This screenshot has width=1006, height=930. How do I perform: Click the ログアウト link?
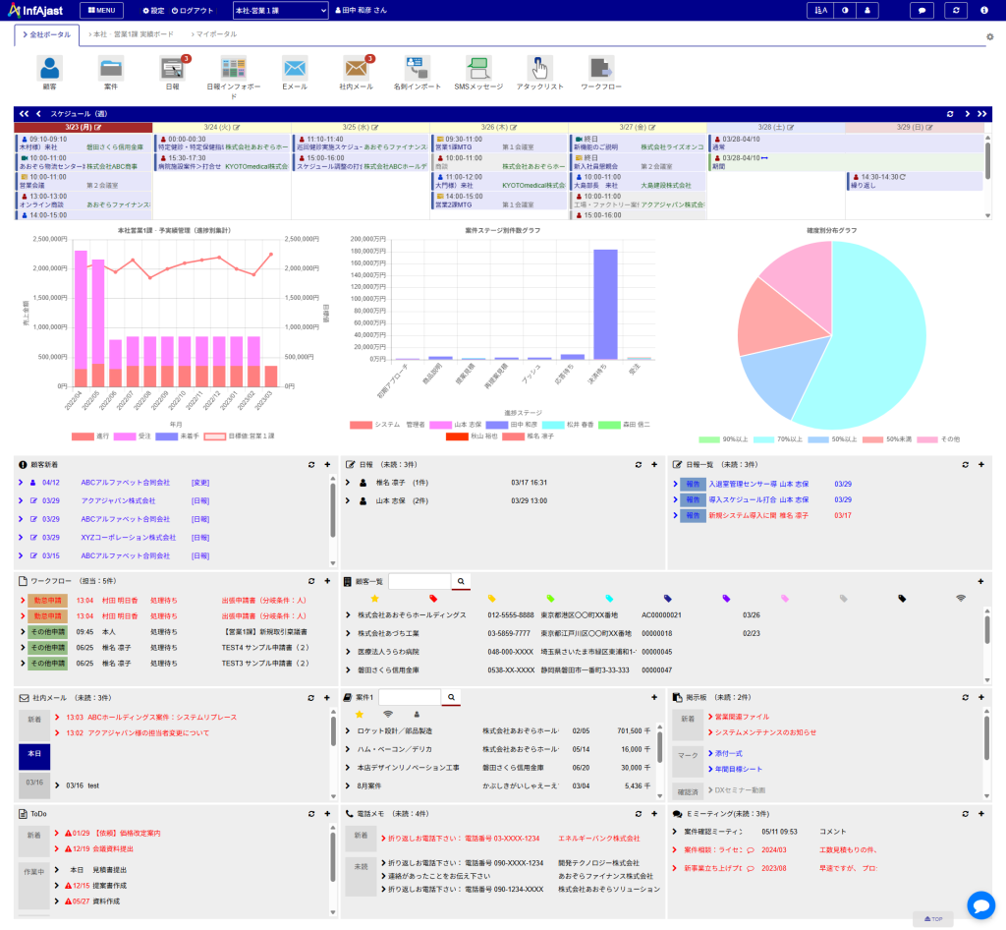click(193, 10)
